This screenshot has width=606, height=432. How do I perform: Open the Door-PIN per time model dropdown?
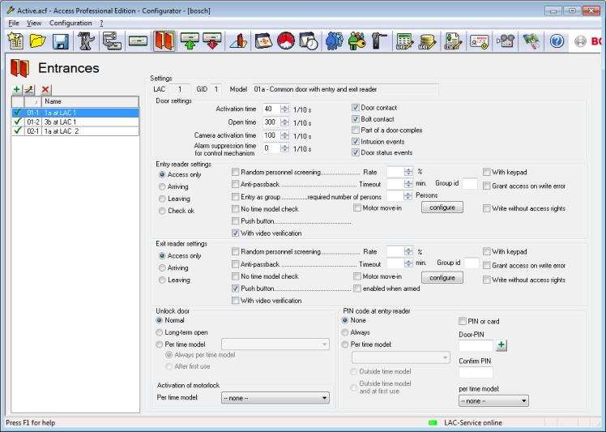(x=493, y=401)
